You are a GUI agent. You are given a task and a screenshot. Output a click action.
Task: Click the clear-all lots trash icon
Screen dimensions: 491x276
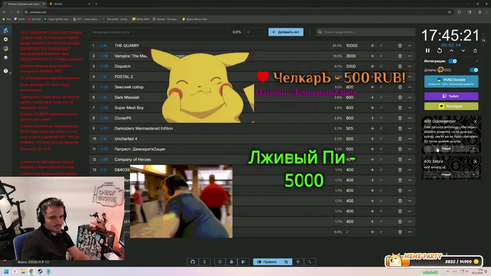tap(243, 262)
